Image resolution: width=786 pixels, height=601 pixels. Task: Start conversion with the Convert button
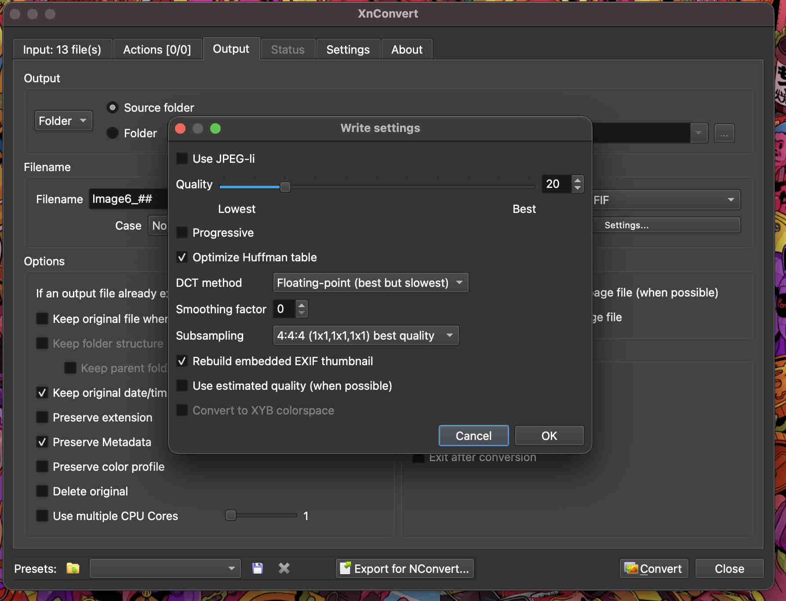click(654, 568)
